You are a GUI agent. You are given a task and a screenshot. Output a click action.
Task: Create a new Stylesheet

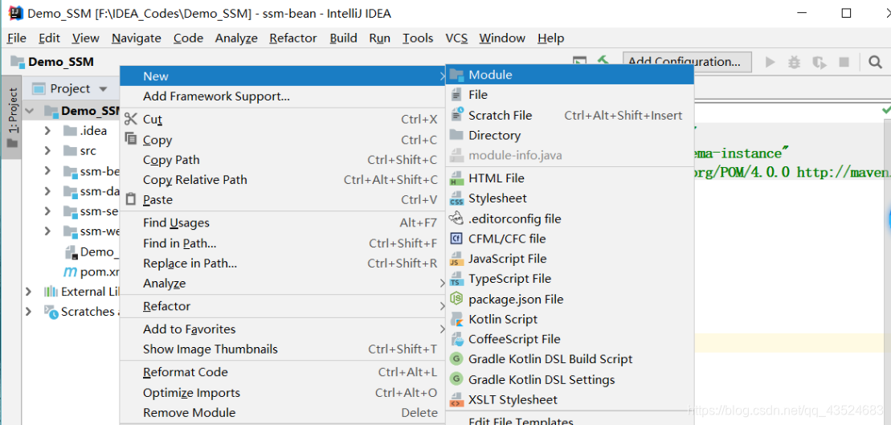point(570,198)
